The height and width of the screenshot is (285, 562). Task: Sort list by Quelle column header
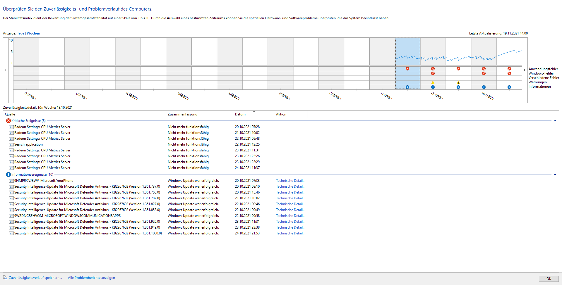click(x=84, y=114)
